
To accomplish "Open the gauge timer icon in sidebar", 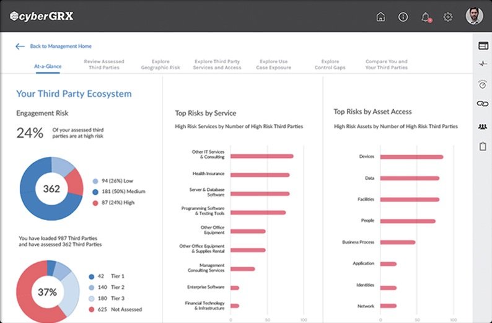I will point(483,84).
